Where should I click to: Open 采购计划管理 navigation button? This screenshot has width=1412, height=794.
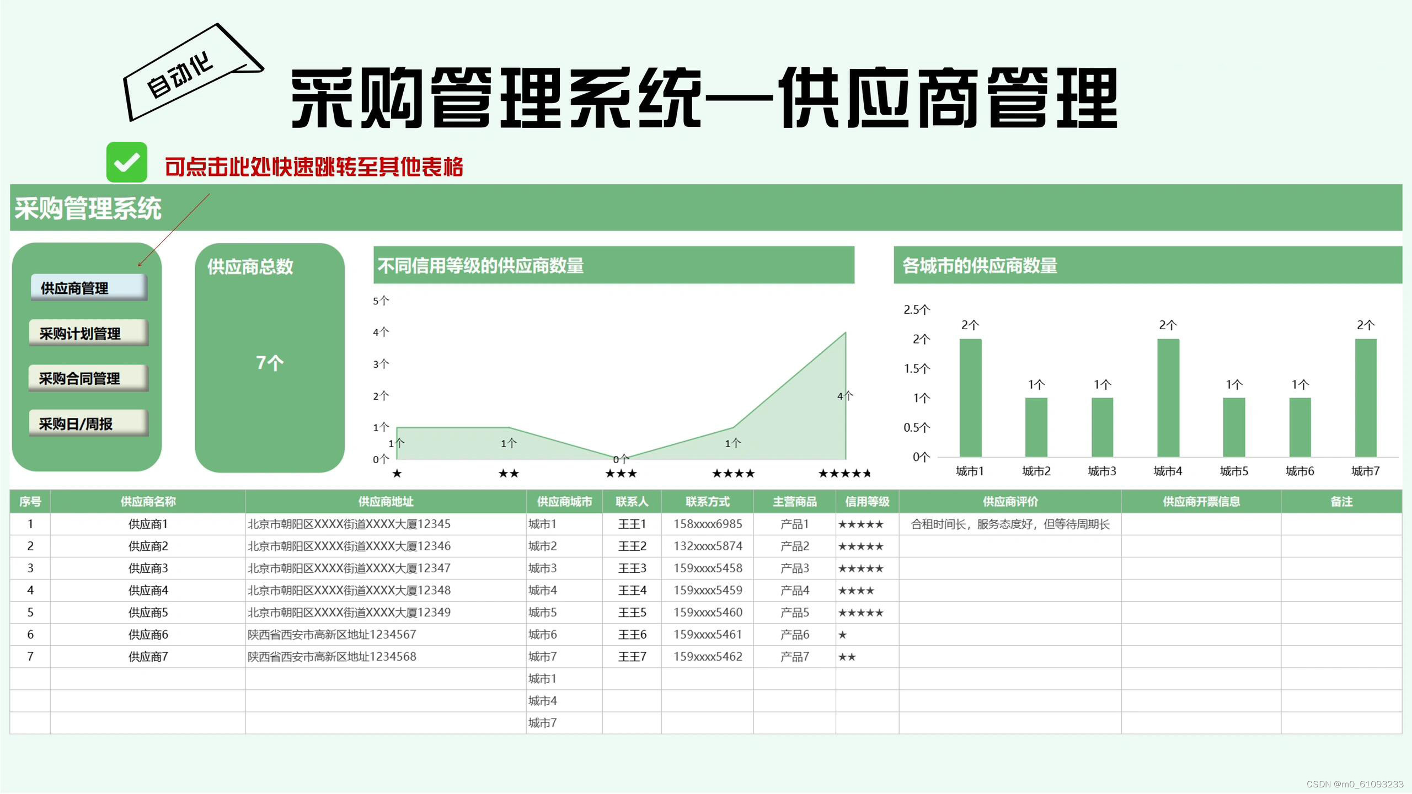point(89,333)
